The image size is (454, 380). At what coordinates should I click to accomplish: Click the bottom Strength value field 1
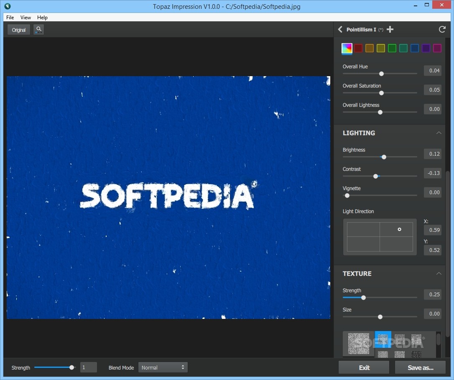pyautogui.click(x=88, y=367)
